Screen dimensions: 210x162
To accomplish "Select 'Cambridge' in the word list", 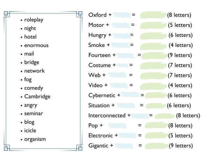I will click(37, 97).
